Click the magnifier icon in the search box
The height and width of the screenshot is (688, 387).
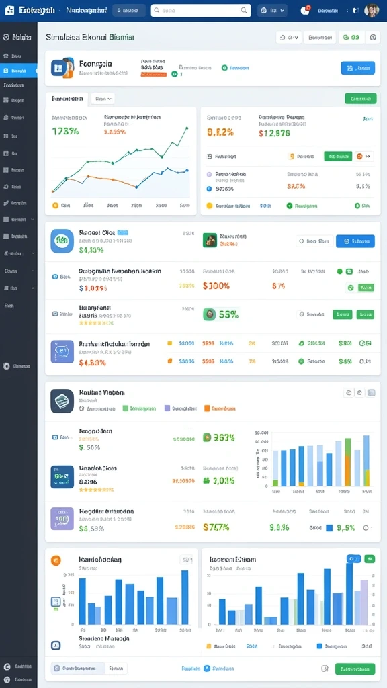pos(244,11)
